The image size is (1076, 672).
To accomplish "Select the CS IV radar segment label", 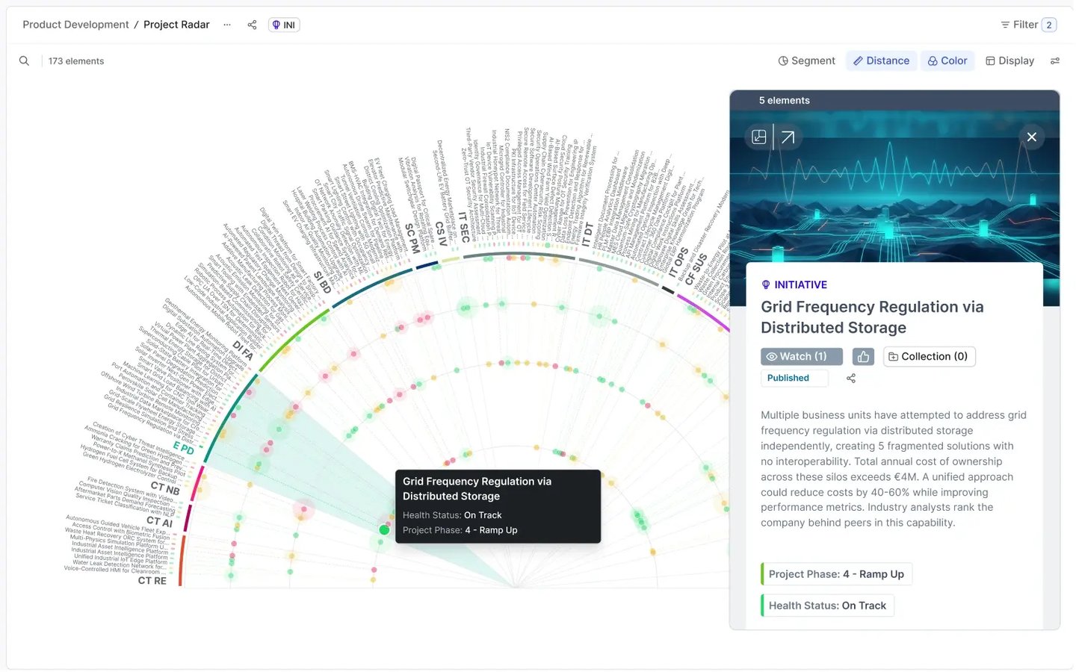I will [441, 234].
